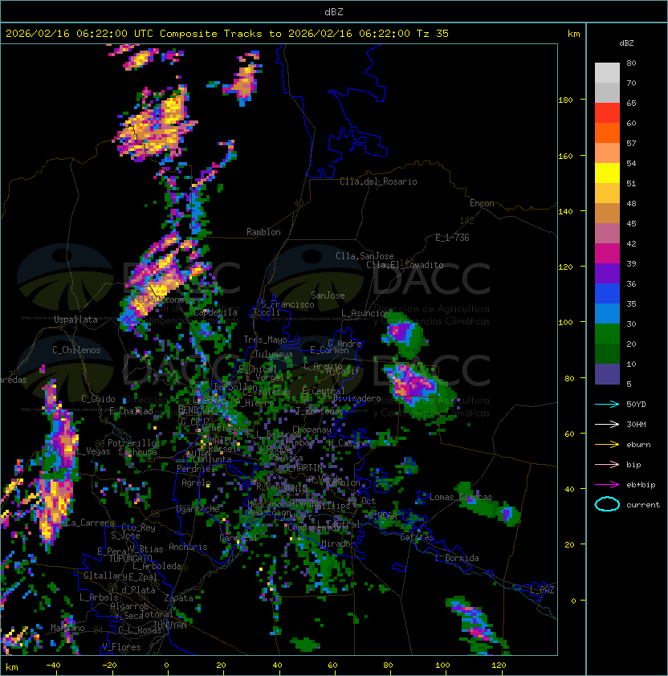This screenshot has width=668, height=676.
Task: Click the 'eb+bip' legend label
Action: point(641,485)
